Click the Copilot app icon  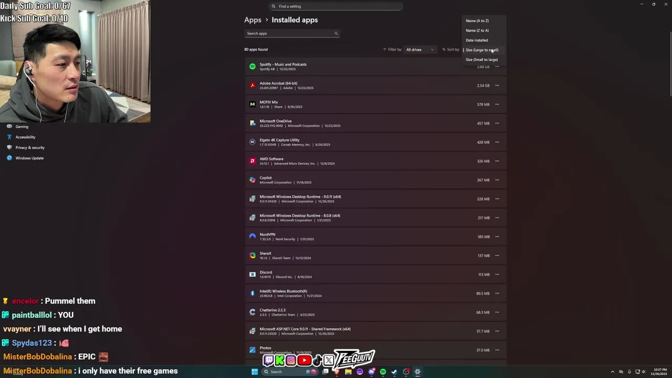click(253, 180)
